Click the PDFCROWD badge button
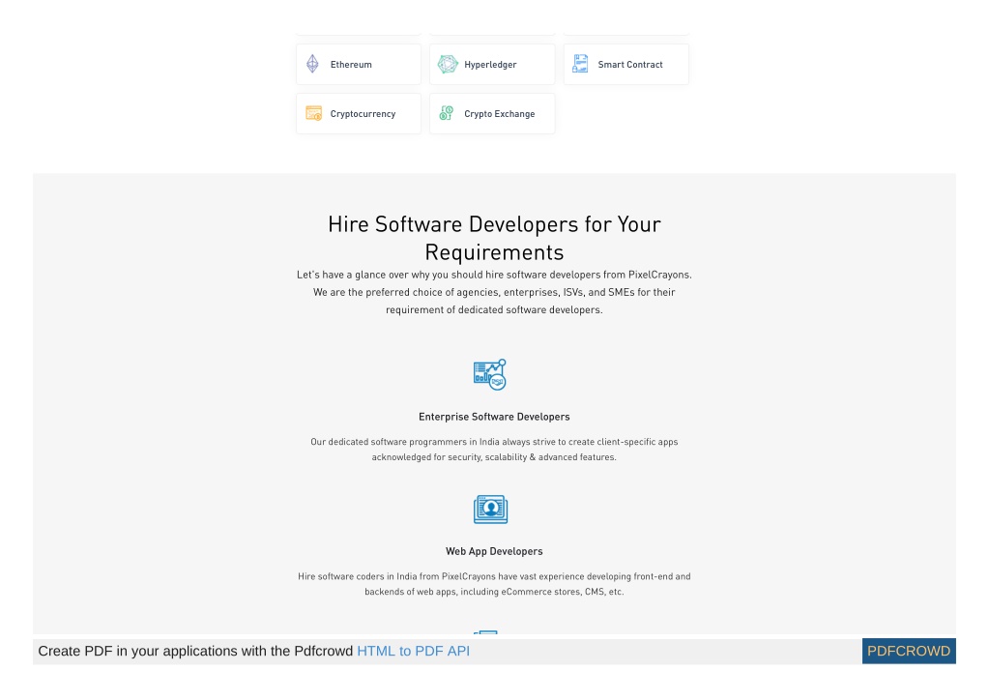The image size is (989, 700). click(x=909, y=651)
